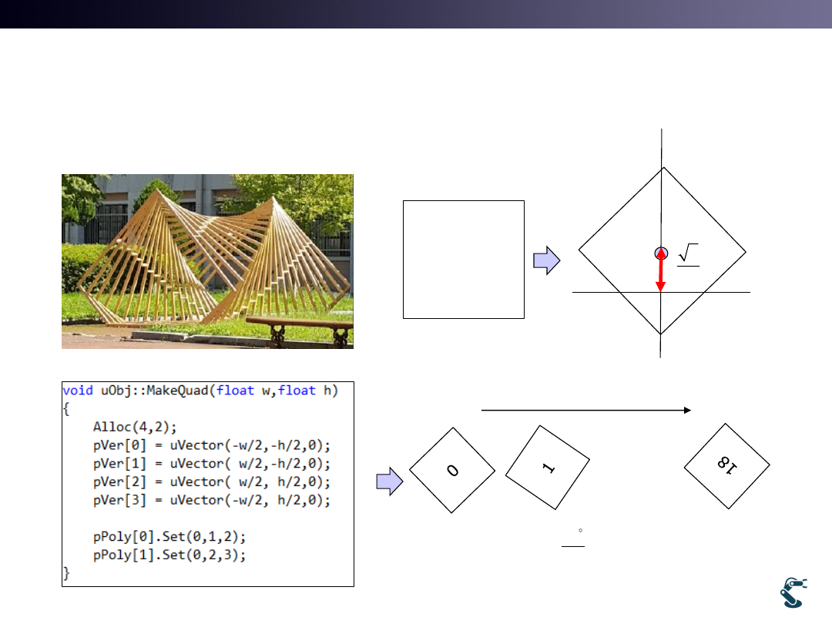
Task: Click the small diamond labeled 0
Action: click(x=452, y=470)
